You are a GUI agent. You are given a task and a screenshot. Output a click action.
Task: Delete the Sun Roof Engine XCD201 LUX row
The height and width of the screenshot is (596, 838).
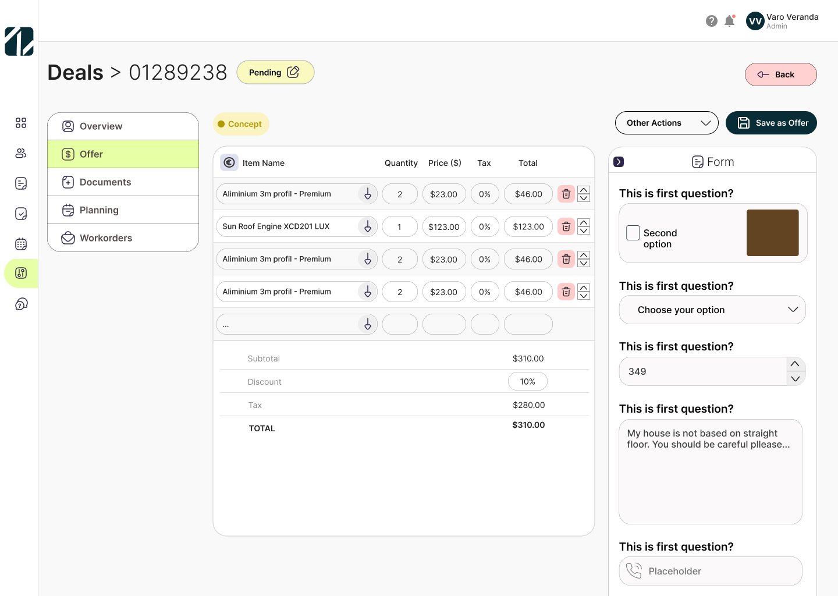[x=566, y=226]
